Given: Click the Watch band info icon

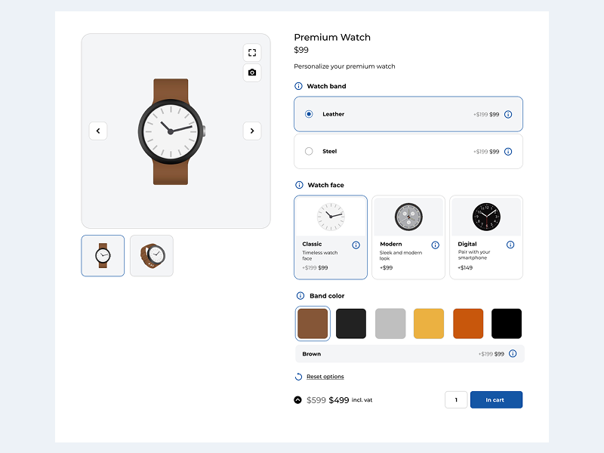Looking at the screenshot, I should point(297,86).
